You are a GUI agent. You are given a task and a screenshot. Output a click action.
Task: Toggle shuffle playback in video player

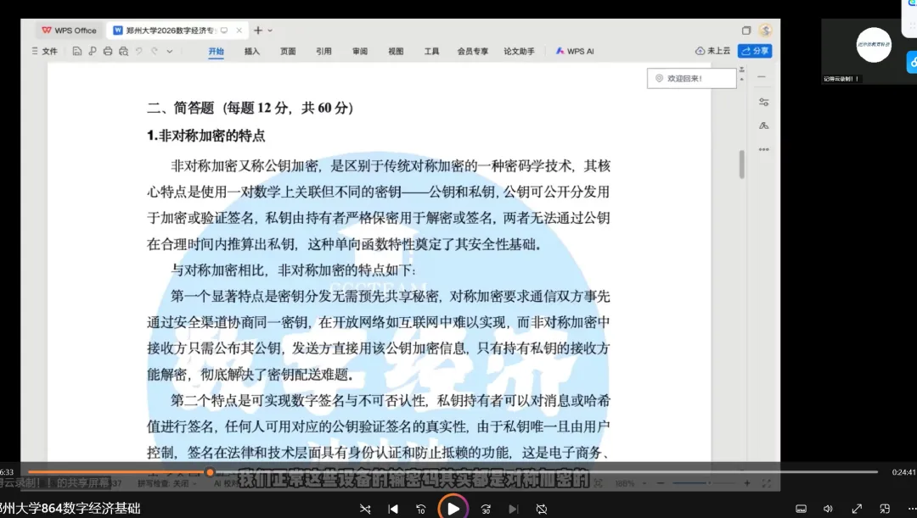tap(365, 510)
